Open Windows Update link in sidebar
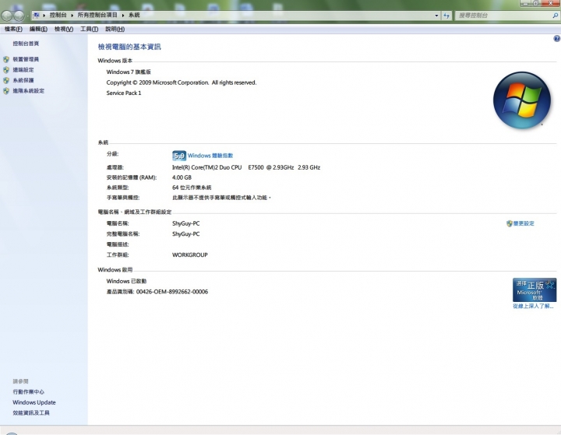The image size is (561, 435). pos(34,402)
